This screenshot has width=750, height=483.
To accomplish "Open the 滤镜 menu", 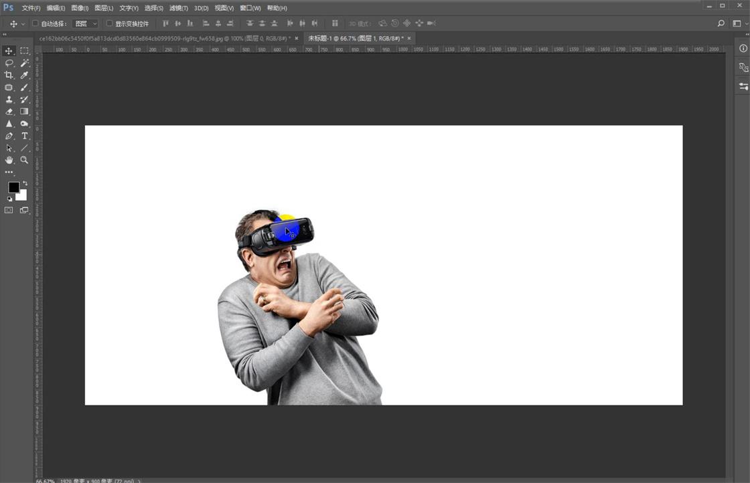I will pos(179,8).
